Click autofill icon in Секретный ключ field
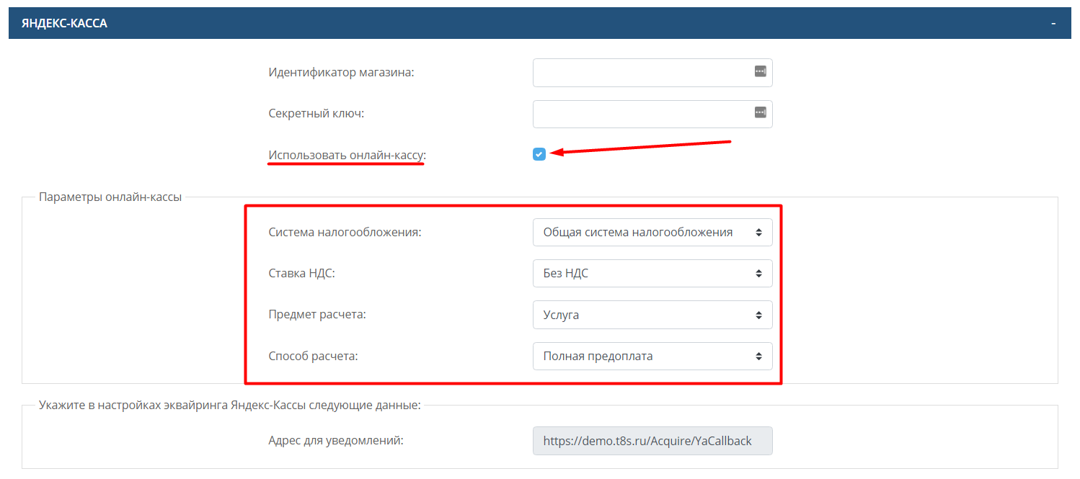 tap(760, 112)
